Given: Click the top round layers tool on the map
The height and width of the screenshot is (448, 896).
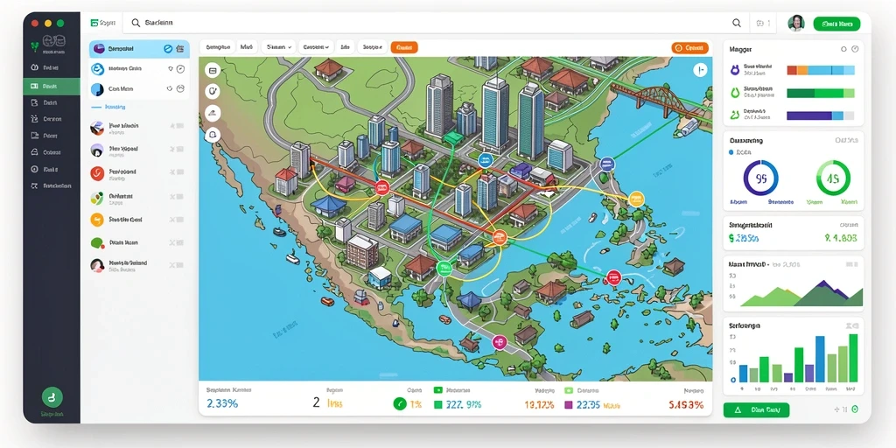Looking at the screenshot, I should point(213,71).
